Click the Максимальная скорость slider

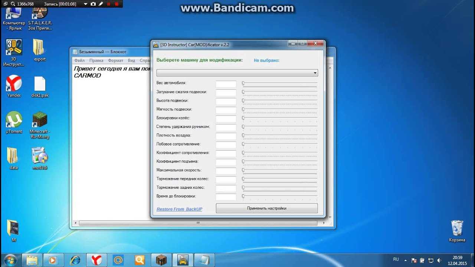pyautogui.click(x=280, y=171)
